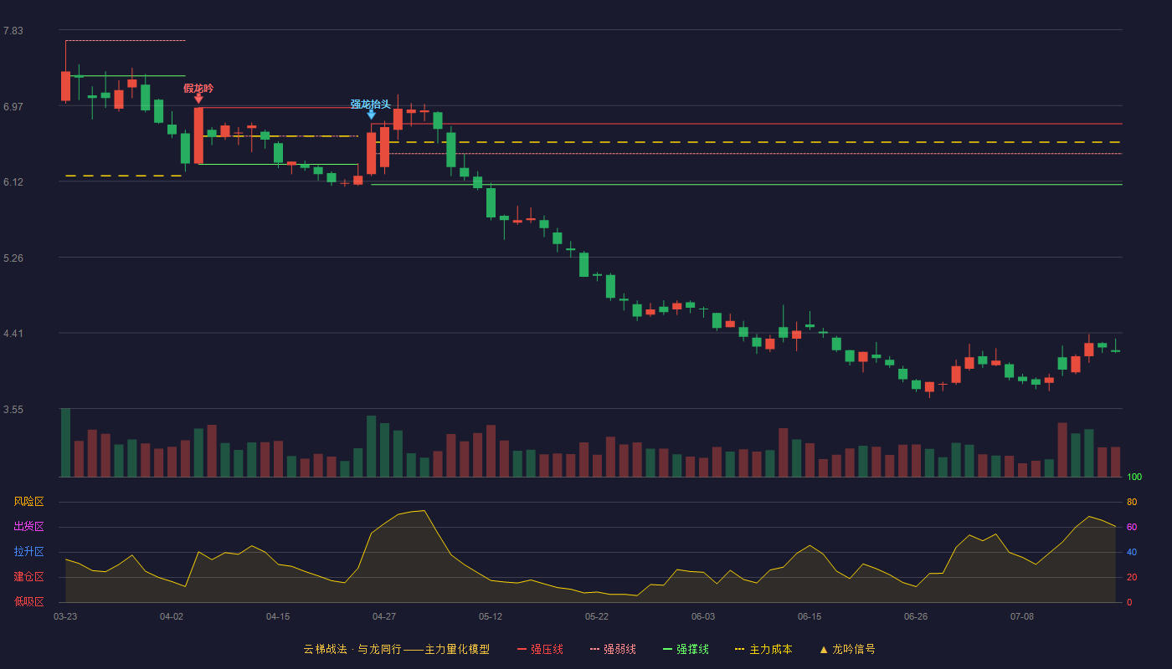
Task: Click the 假龙吟 label text
Action: click(x=198, y=88)
